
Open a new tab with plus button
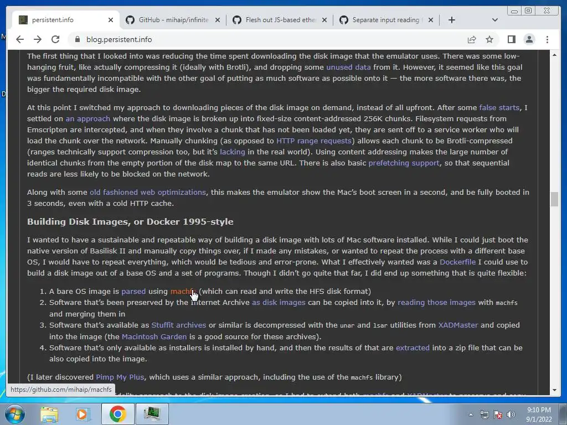(x=452, y=20)
